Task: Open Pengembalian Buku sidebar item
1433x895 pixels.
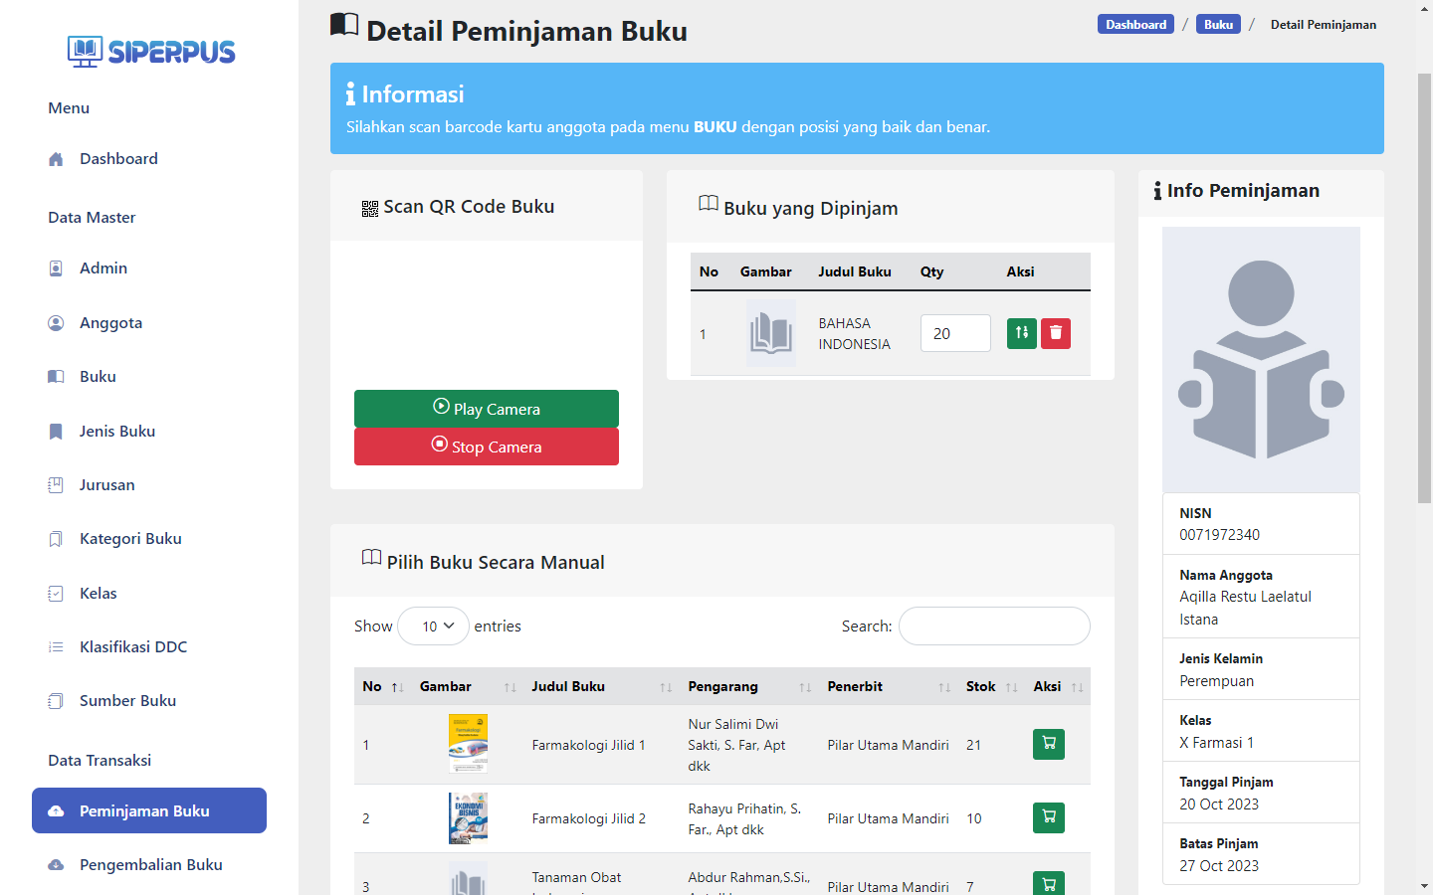Action: 150,865
